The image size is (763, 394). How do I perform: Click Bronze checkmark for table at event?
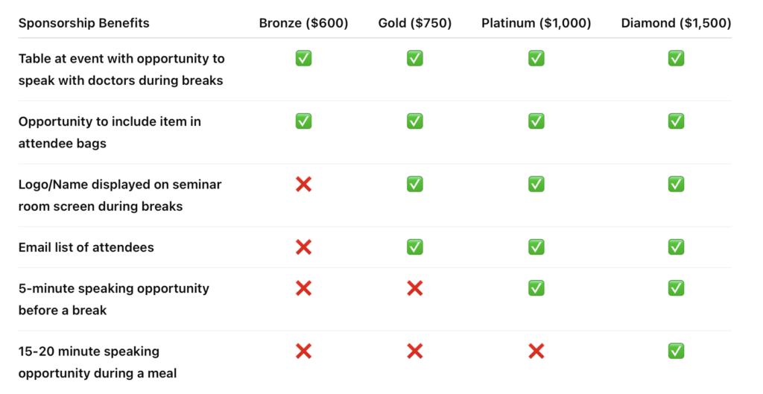[303, 58]
